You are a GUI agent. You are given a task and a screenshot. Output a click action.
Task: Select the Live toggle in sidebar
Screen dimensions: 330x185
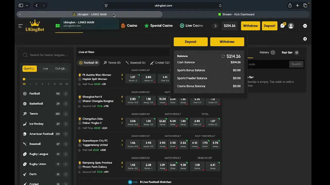tap(45, 69)
